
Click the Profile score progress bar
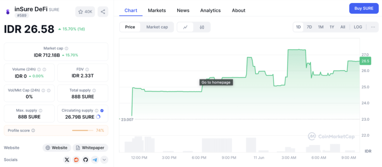point(82,130)
